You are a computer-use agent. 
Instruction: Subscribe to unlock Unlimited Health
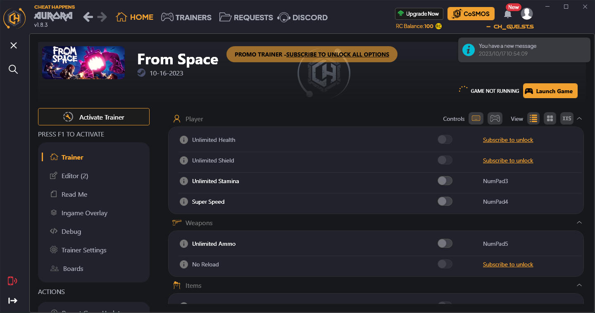pyautogui.click(x=508, y=140)
